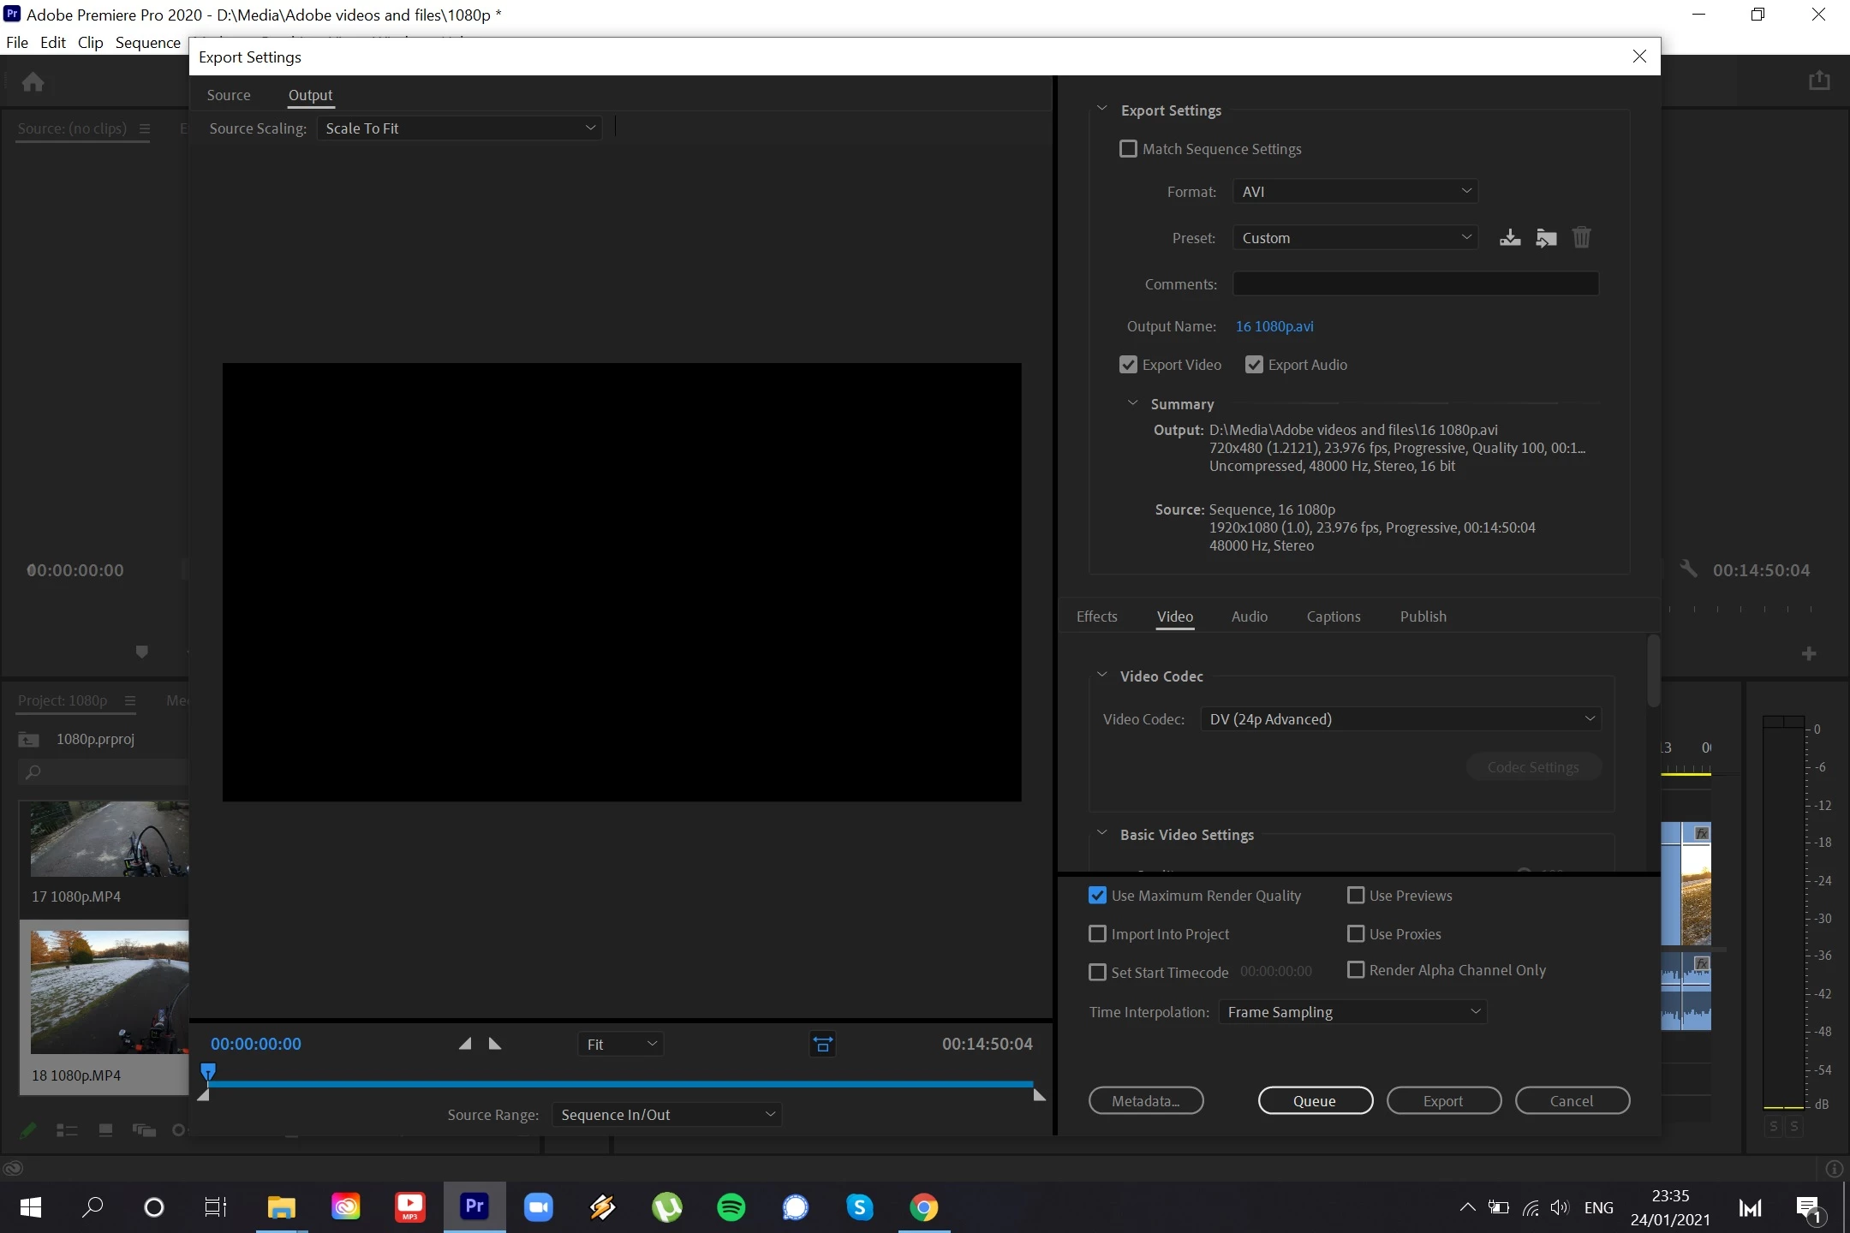Click the Import Preset icon
Viewport: 1850px width, 1233px height.
click(1546, 238)
